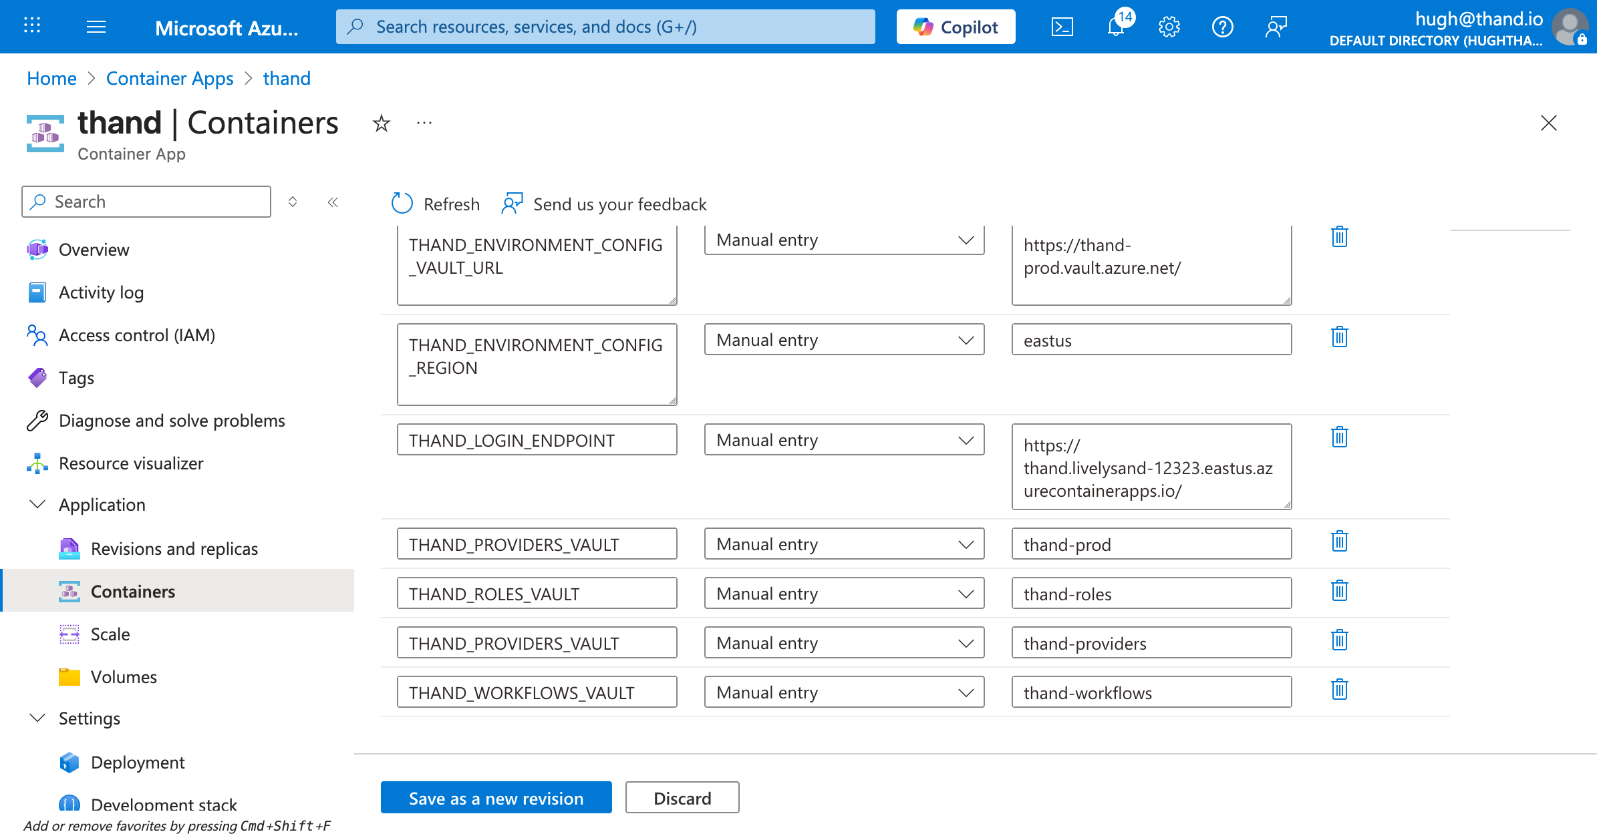Favorite this page with the star icon
This screenshot has height=840, width=1597.
pos(381,124)
